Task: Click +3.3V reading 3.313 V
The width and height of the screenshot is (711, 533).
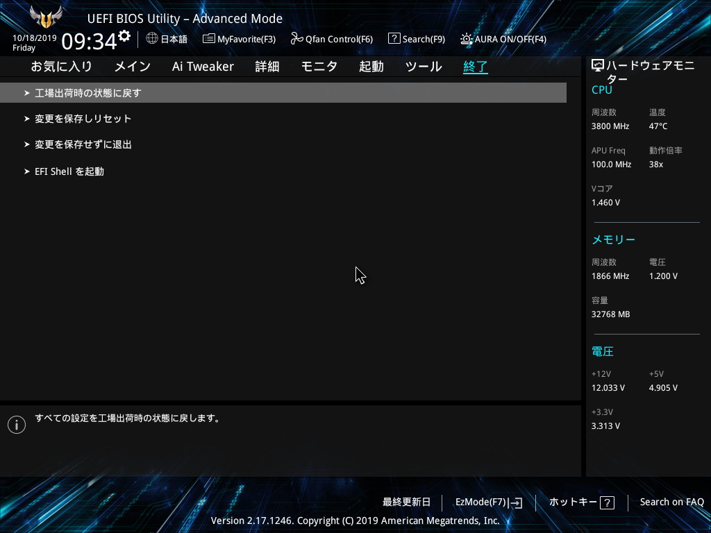Action: coord(605,426)
